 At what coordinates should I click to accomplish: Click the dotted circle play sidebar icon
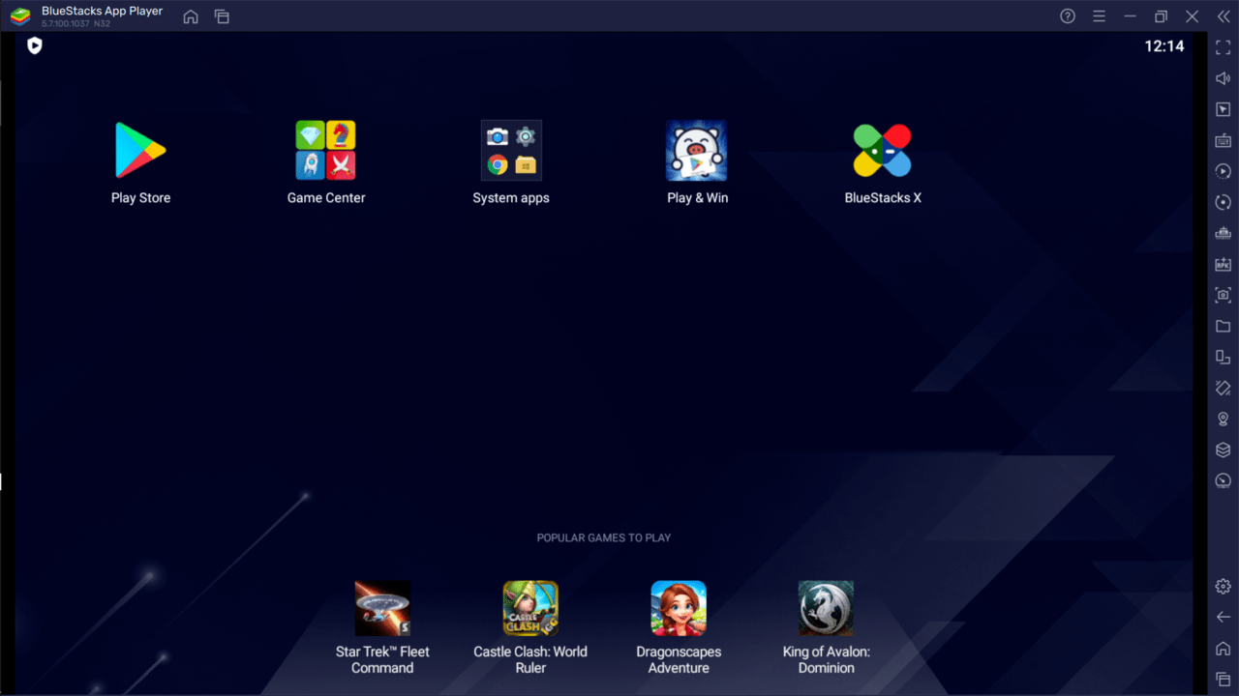pos(1224,171)
